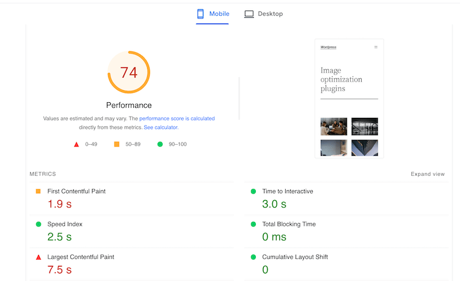Click the First Contentful Paint metric label
This screenshot has height=281, width=460.
[76, 191]
